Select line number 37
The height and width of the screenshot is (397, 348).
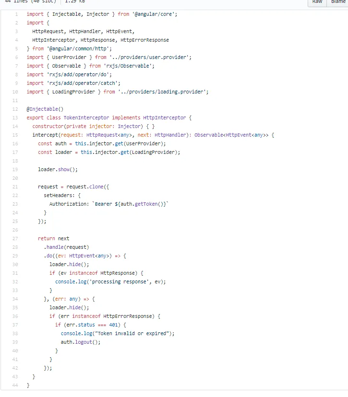pyautogui.click(x=15, y=325)
